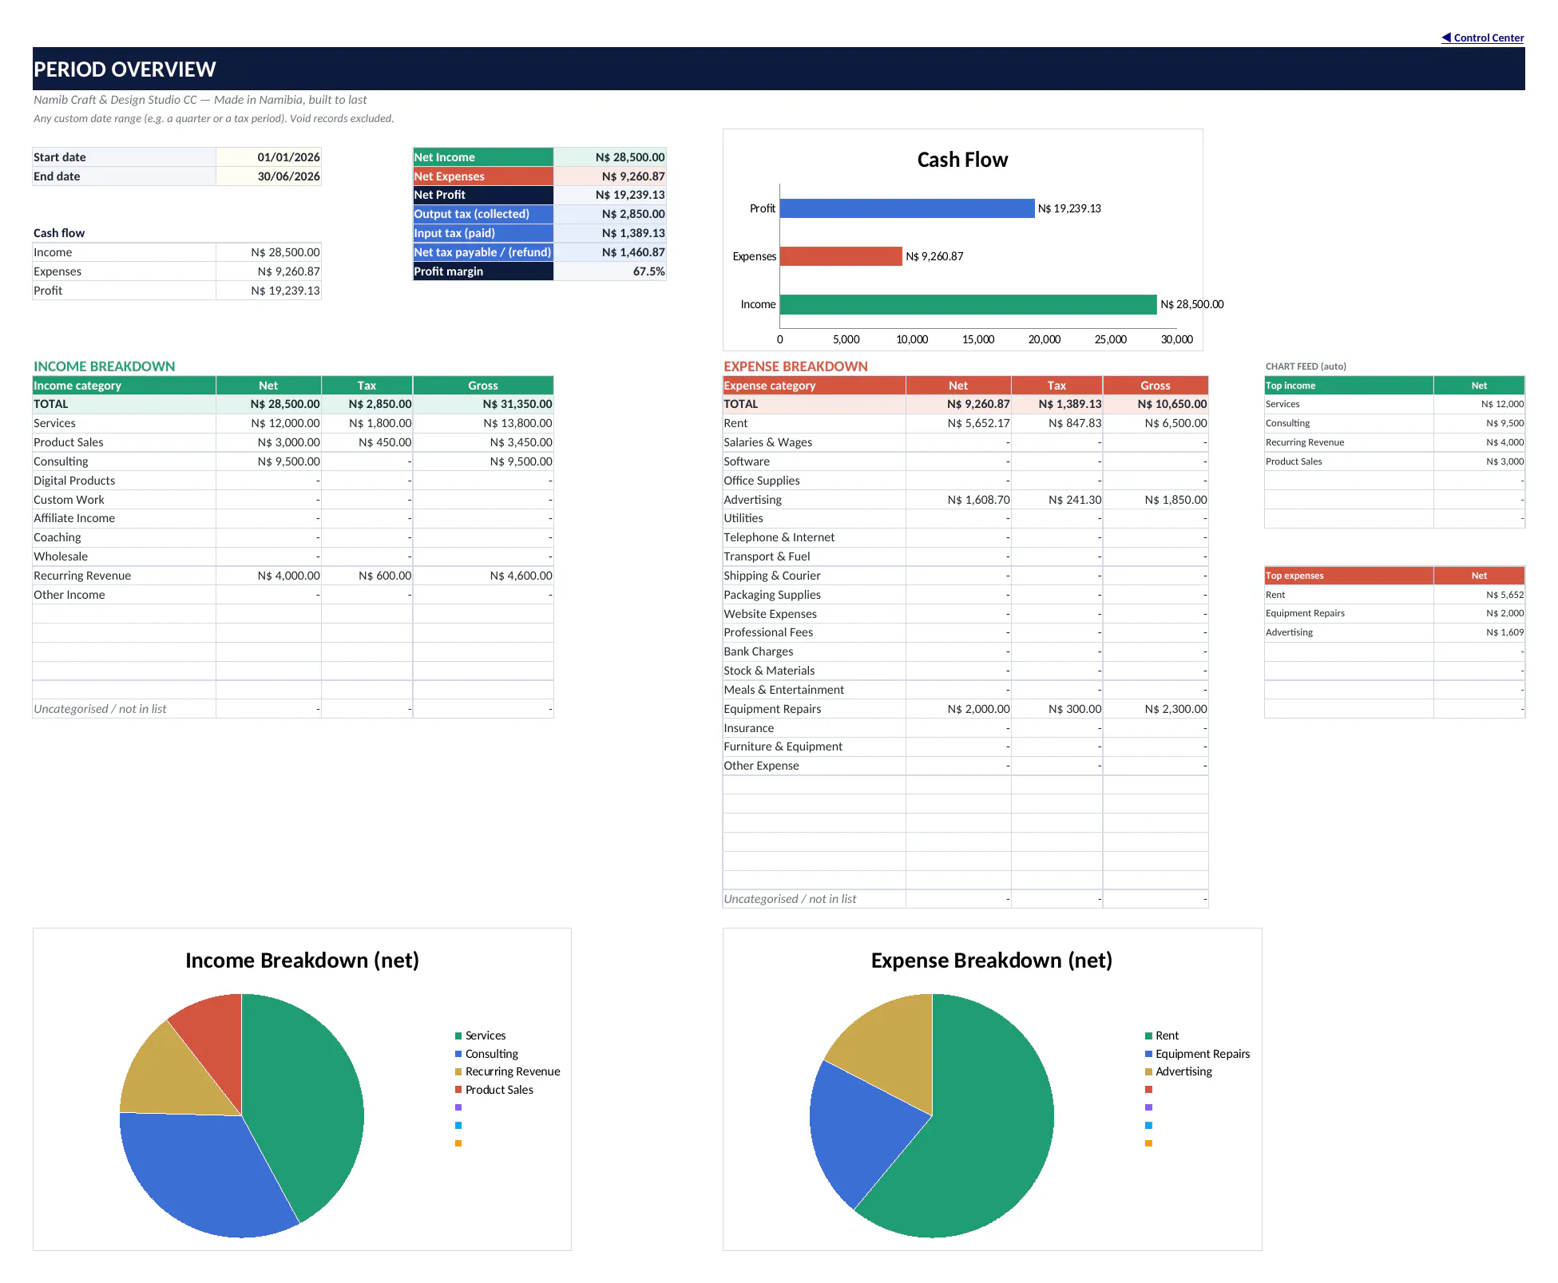Image resolution: width=1558 pixels, height=1283 pixels.
Task: Select the Profit margin value 67.5%
Action: click(x=610, y=271)
